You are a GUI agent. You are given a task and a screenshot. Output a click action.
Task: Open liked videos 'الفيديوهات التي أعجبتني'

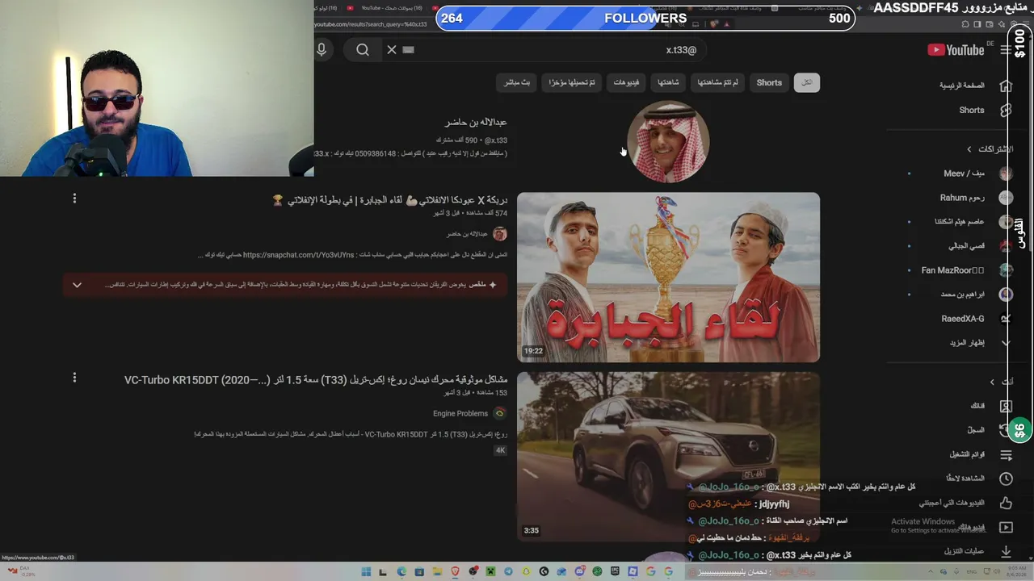point(953,503)
